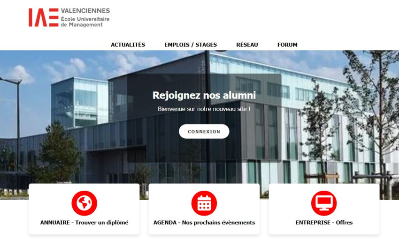Click the VALENCIENNES logo text
The width and height of the screenshot is (399, 246).
85,11
